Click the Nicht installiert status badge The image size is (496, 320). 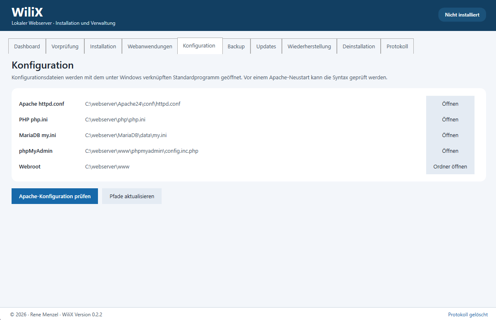462,14
